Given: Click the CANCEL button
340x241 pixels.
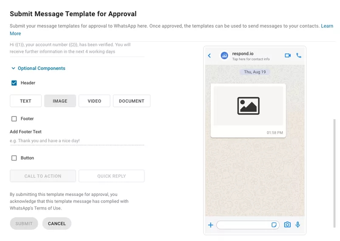Looking at the screenshot, I should 57,224.
